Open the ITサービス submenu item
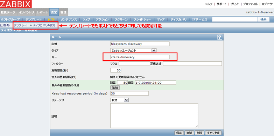Viewport: 274px width, 136px height. pos(199,20)
